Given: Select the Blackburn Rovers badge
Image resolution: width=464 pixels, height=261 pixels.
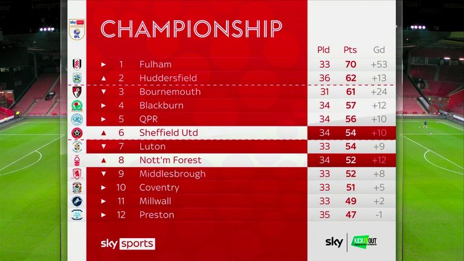Looking at the screenshot, I should click(77, 106).
